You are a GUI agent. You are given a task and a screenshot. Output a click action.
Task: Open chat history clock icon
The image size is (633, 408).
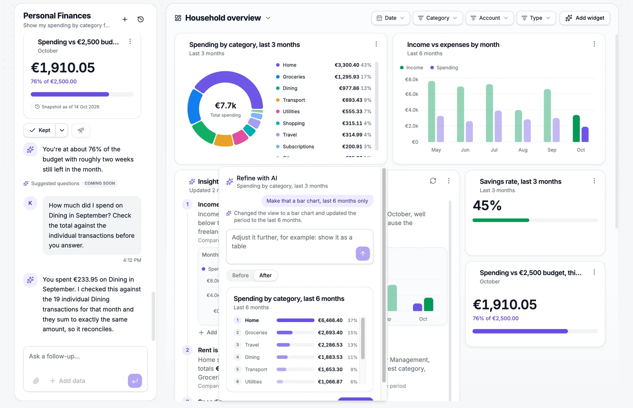point(140,19)
